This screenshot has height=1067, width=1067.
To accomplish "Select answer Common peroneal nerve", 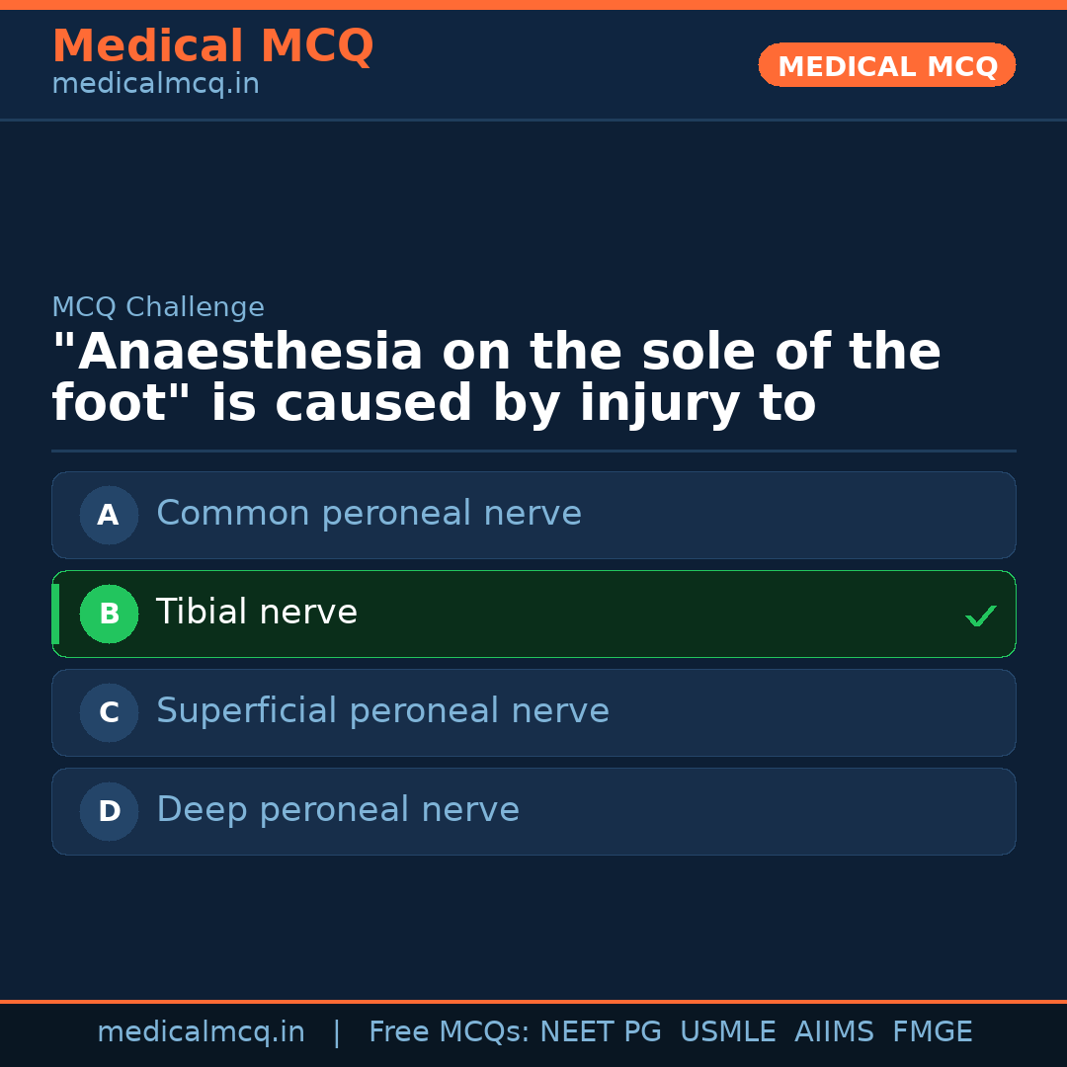I will tap(369, 514).
